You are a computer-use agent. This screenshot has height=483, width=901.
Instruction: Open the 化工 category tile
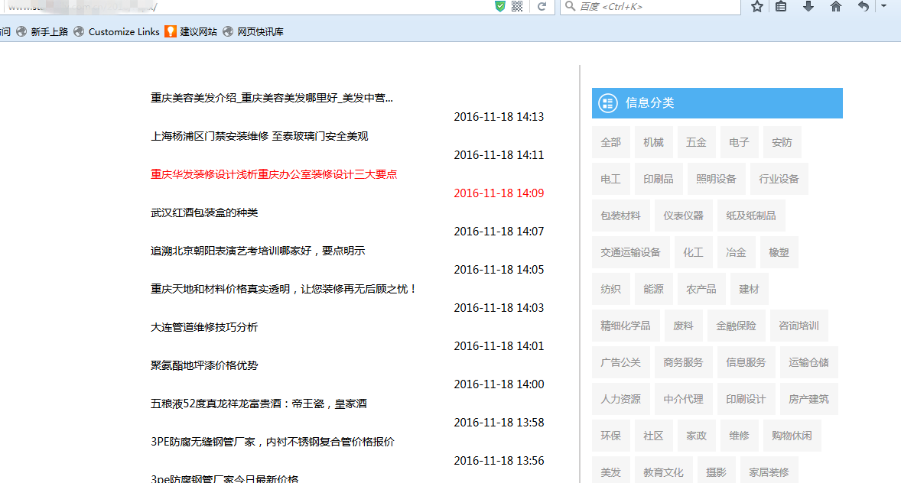tap(693, 251)
